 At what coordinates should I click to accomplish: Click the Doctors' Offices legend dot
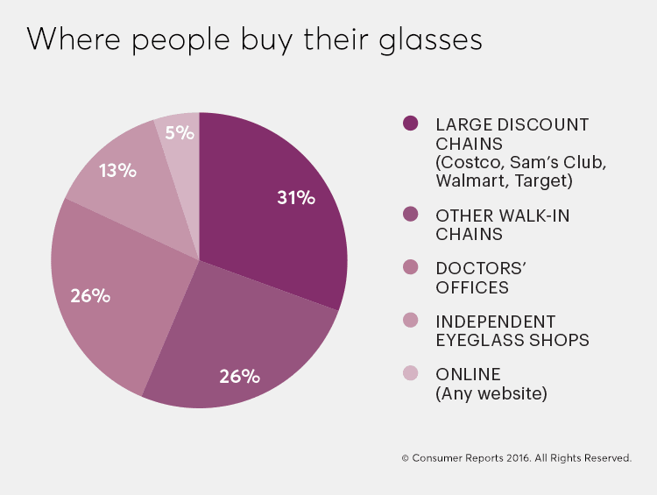410,267
